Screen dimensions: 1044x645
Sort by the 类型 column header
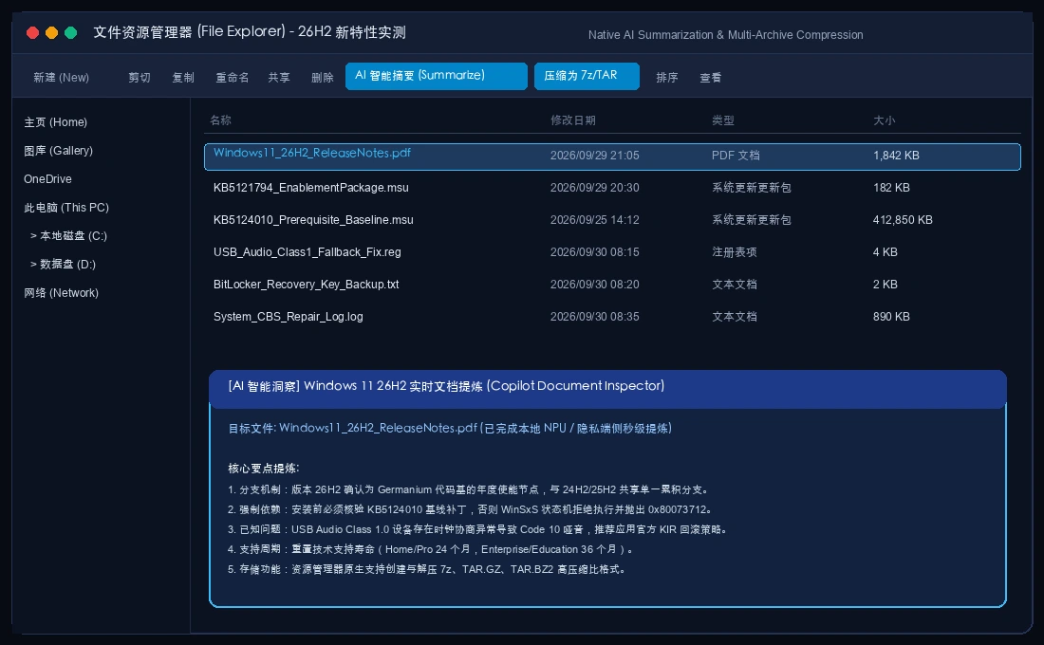pos(722,120)
